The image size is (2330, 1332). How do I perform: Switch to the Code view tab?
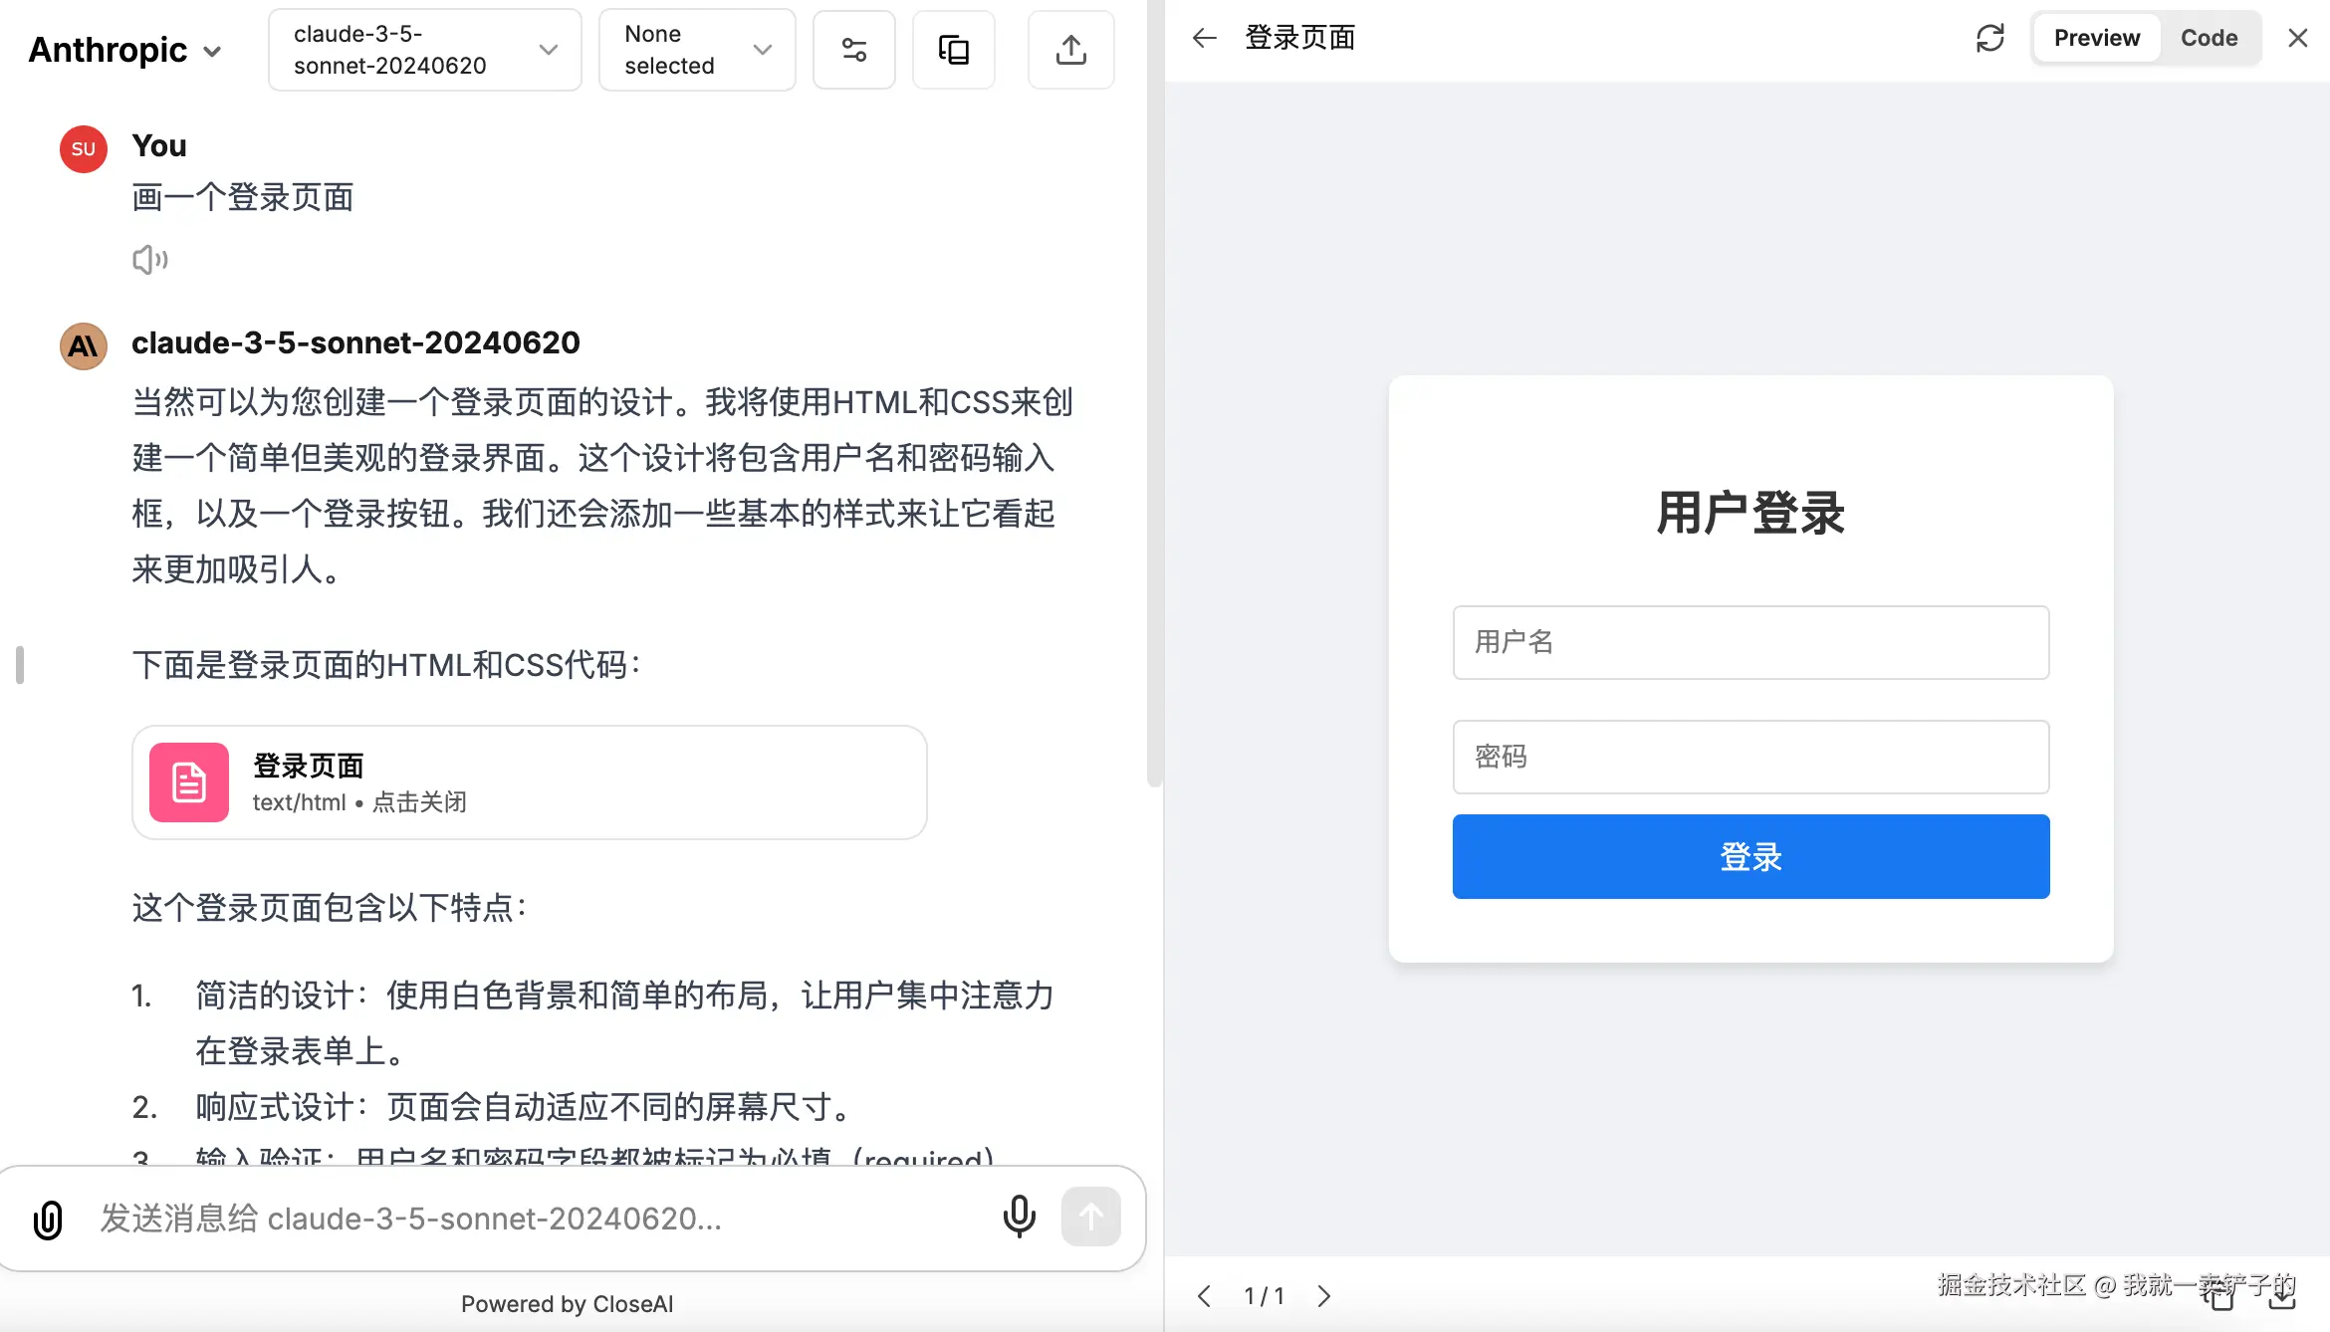[x=2209, y=38]
